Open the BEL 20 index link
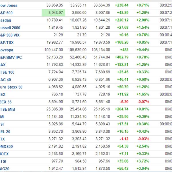The width and height of the screenshot is (172, 172). pyautogui.click(x=5, y=132)
